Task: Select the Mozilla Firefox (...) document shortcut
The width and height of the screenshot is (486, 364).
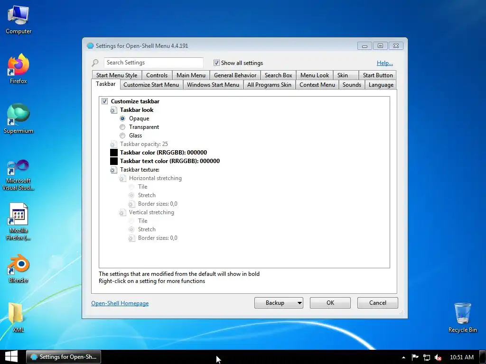Action: click(x=19, y=222)
